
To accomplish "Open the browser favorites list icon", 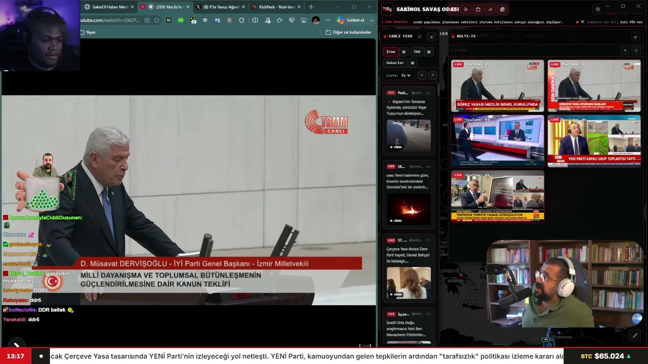I will 279,20.
